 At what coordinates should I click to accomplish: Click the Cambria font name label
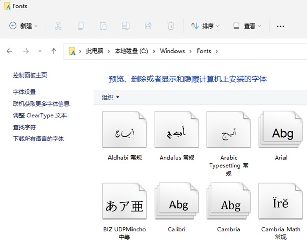point(229,229)
